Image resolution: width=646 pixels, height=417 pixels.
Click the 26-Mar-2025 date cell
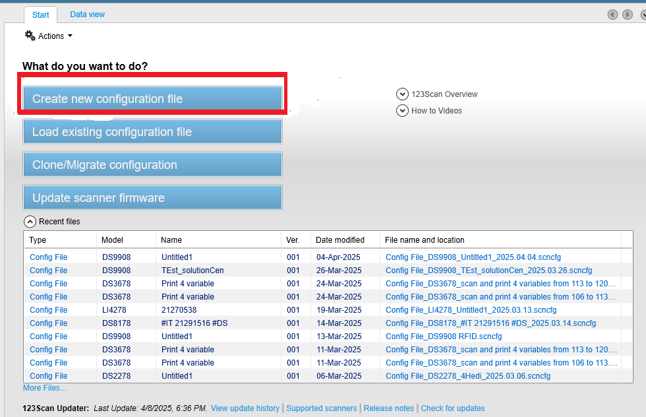[339, 270]
